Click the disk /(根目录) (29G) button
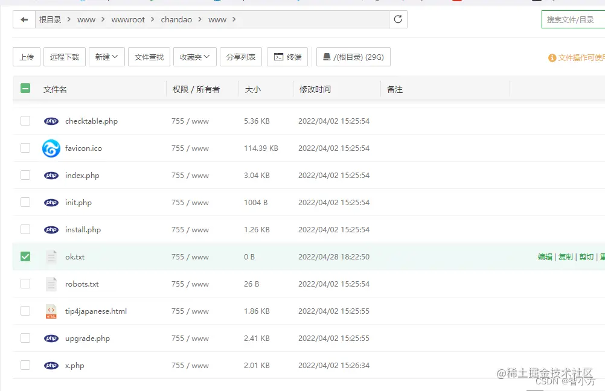The width and height of the screenshot is (605, 391). click(353, 57)
